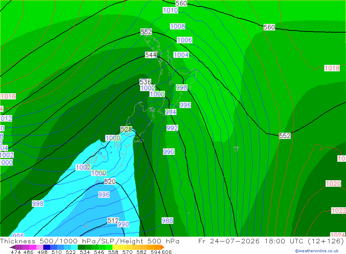Click the red 1022 isobar label
346x254 pixels.
[x=338, y=210]
